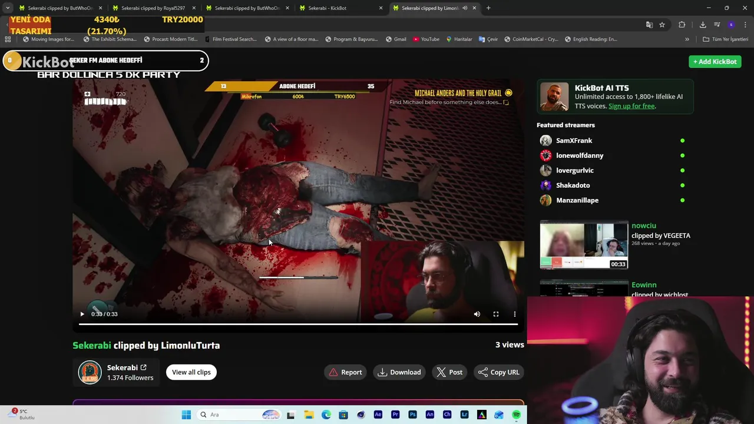
Task: Open Shakadoto featured streamer
Action: point(573,185)
